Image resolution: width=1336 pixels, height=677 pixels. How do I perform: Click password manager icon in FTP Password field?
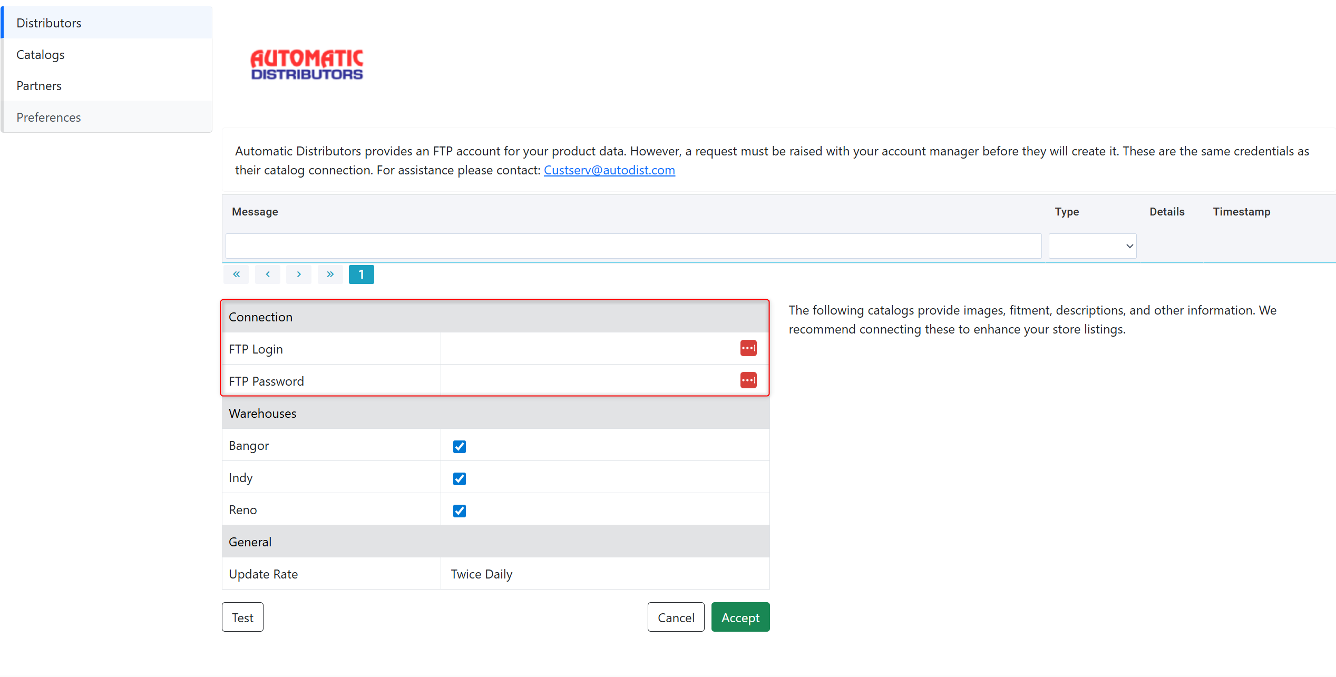(x=748, y=380)
